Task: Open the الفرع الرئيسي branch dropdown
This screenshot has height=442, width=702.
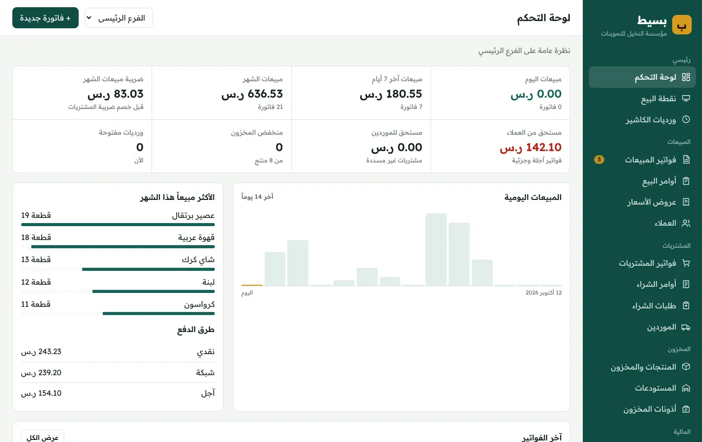Action: click(119, 18)
